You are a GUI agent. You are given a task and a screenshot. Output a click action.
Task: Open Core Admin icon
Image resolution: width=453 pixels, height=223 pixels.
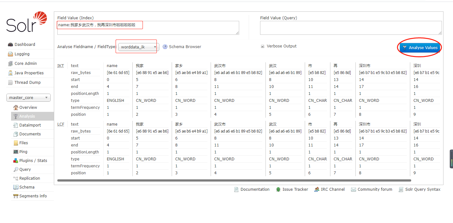[x=10, y=64]
